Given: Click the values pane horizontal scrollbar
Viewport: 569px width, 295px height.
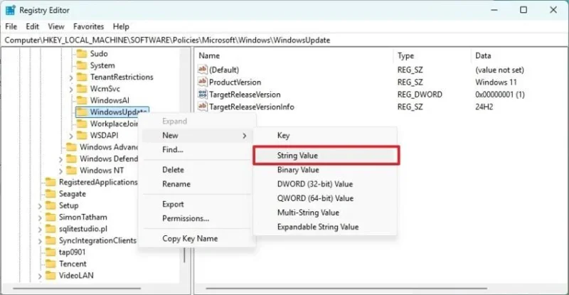Looking at the screenshot, I should pyautogui.click(x=346, y=289).
